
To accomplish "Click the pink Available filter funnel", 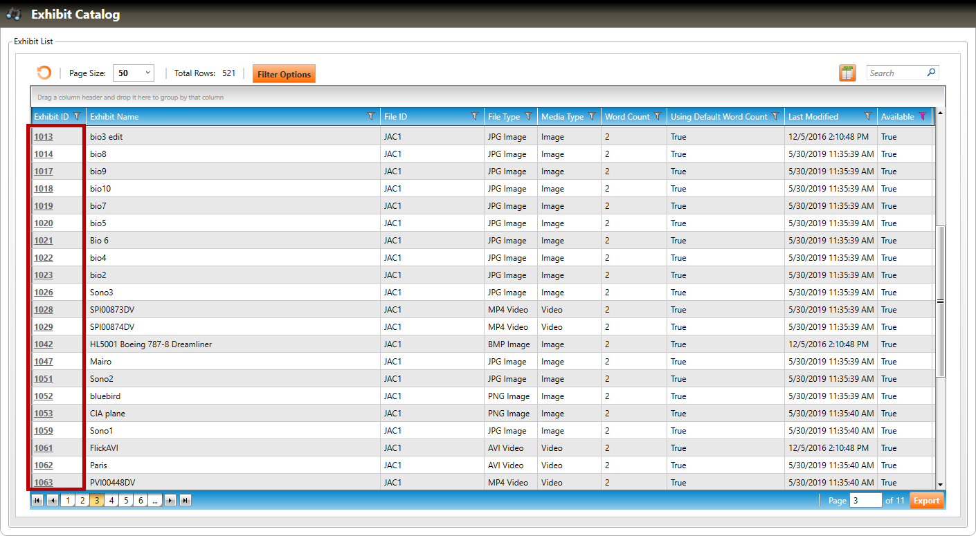I will click(x=922, y=117).
